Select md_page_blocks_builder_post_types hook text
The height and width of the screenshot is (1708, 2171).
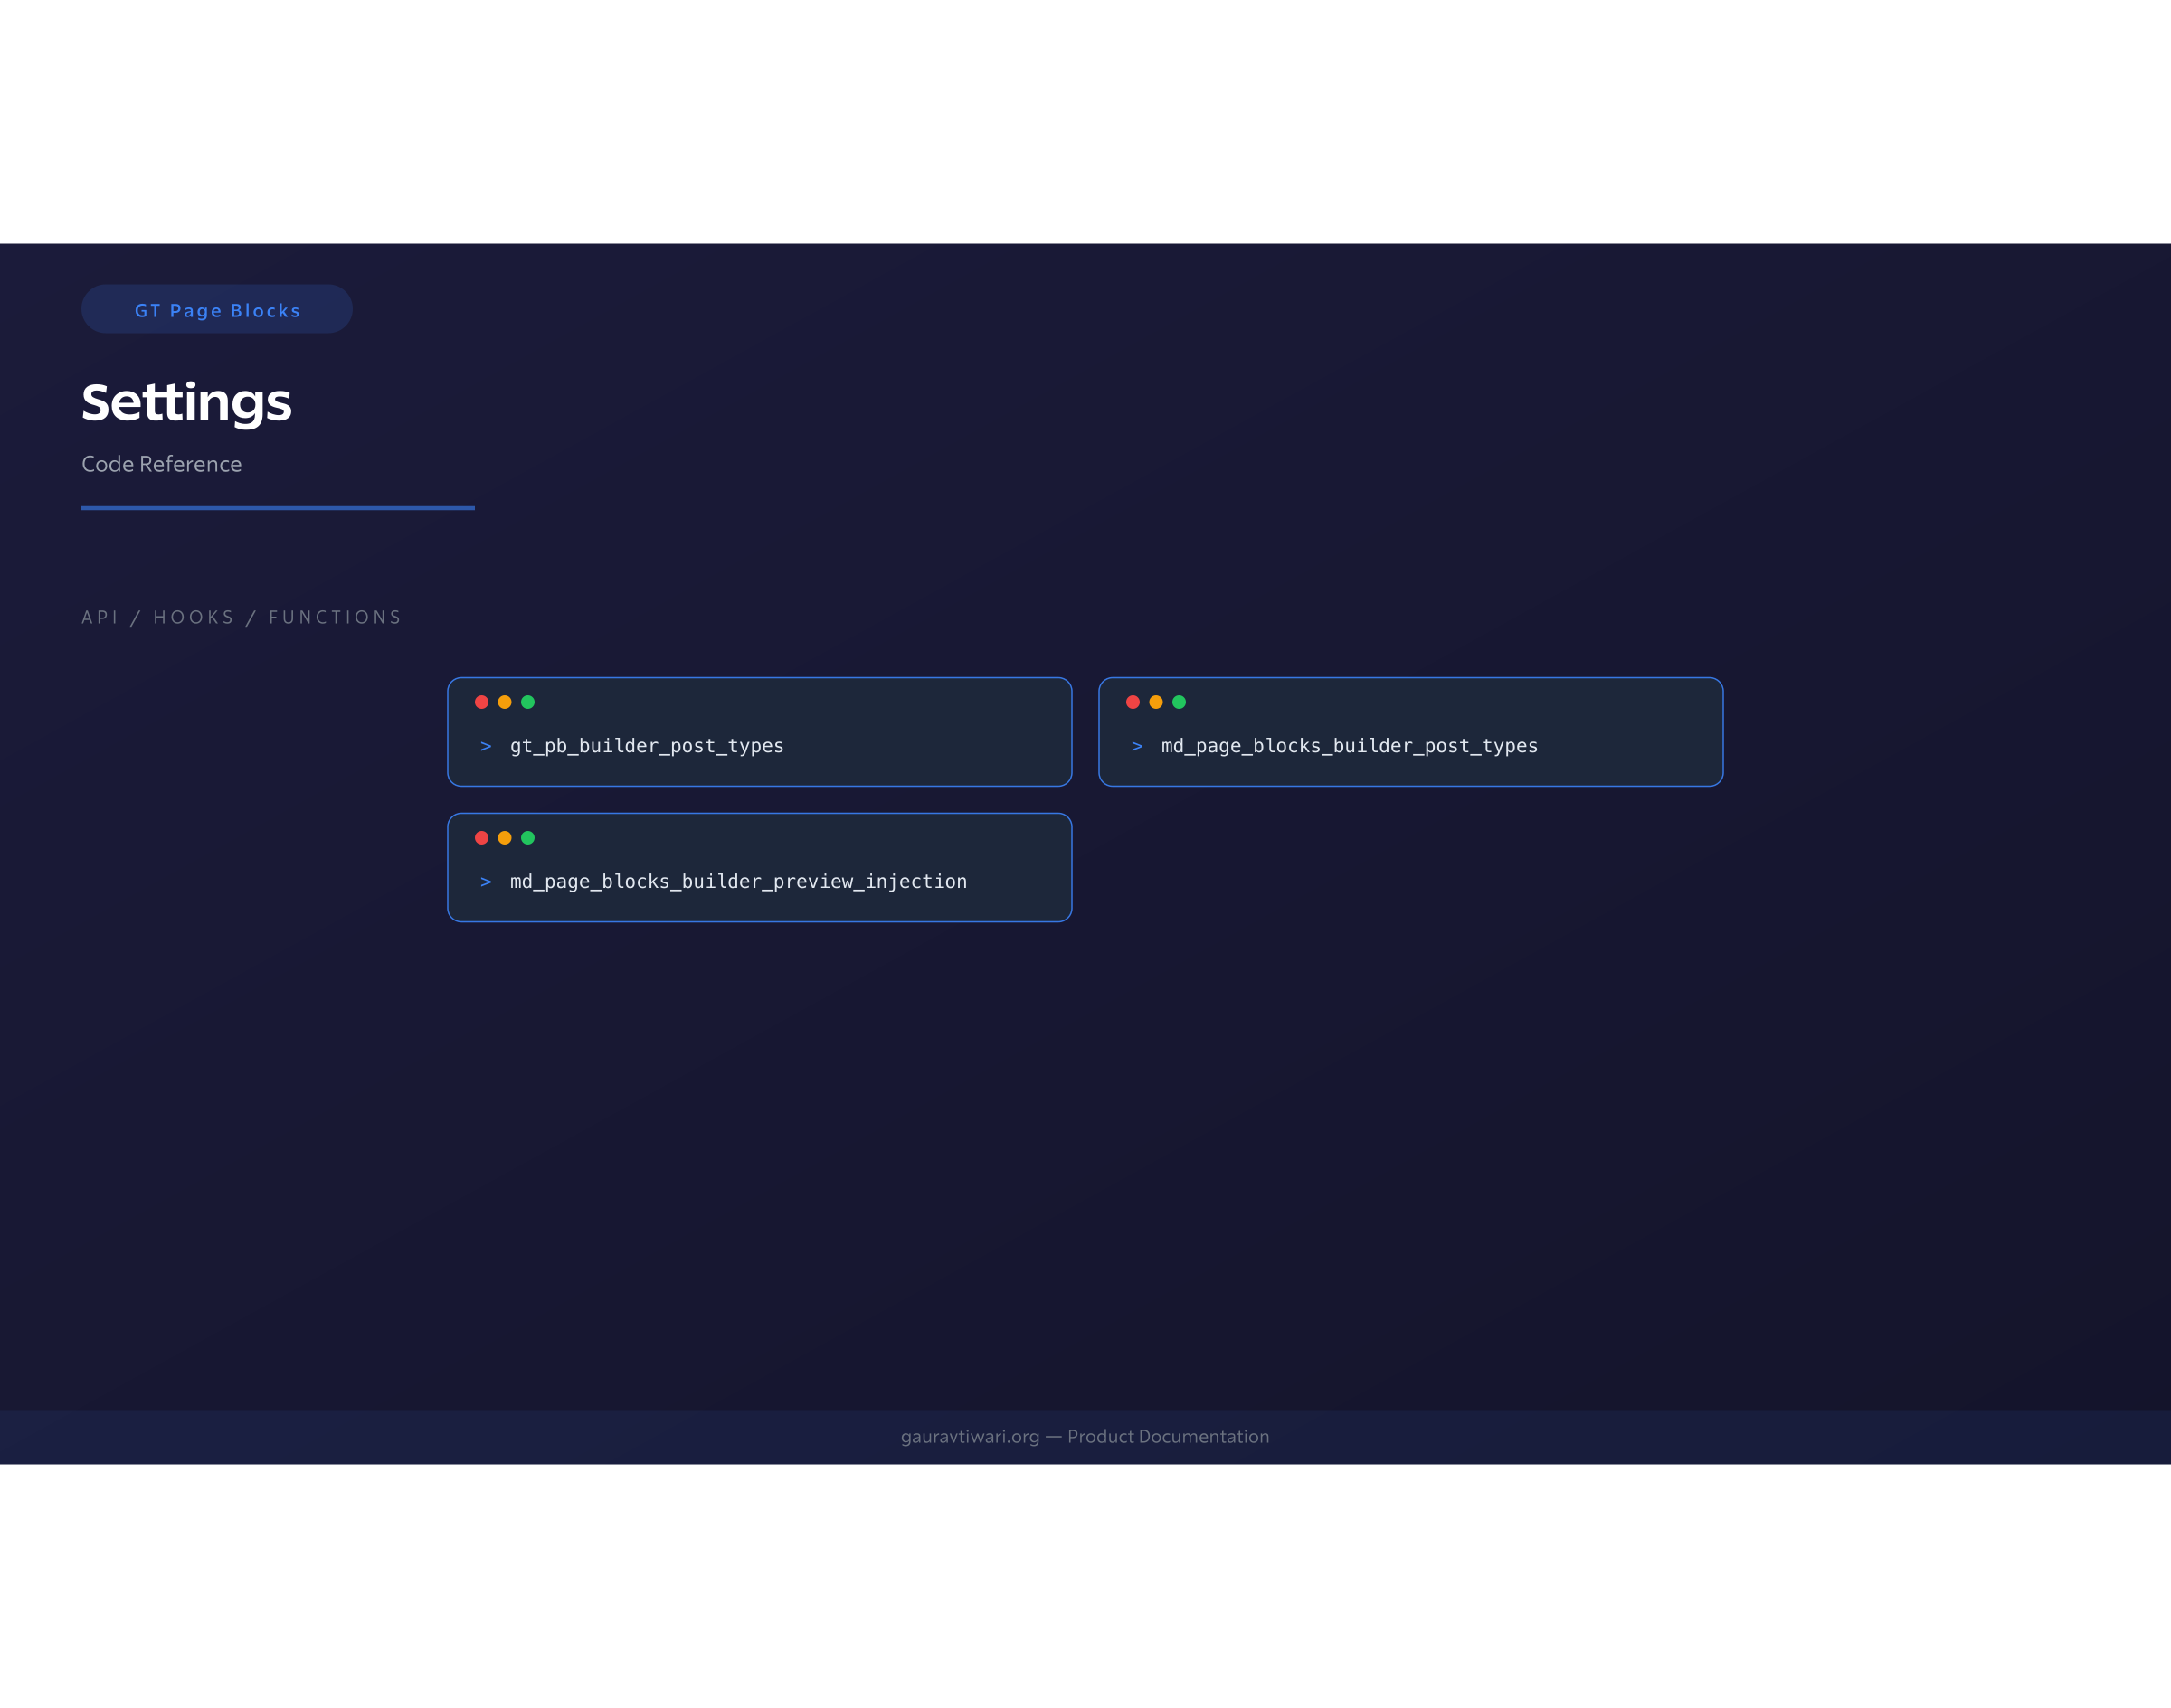[1349, 746]
